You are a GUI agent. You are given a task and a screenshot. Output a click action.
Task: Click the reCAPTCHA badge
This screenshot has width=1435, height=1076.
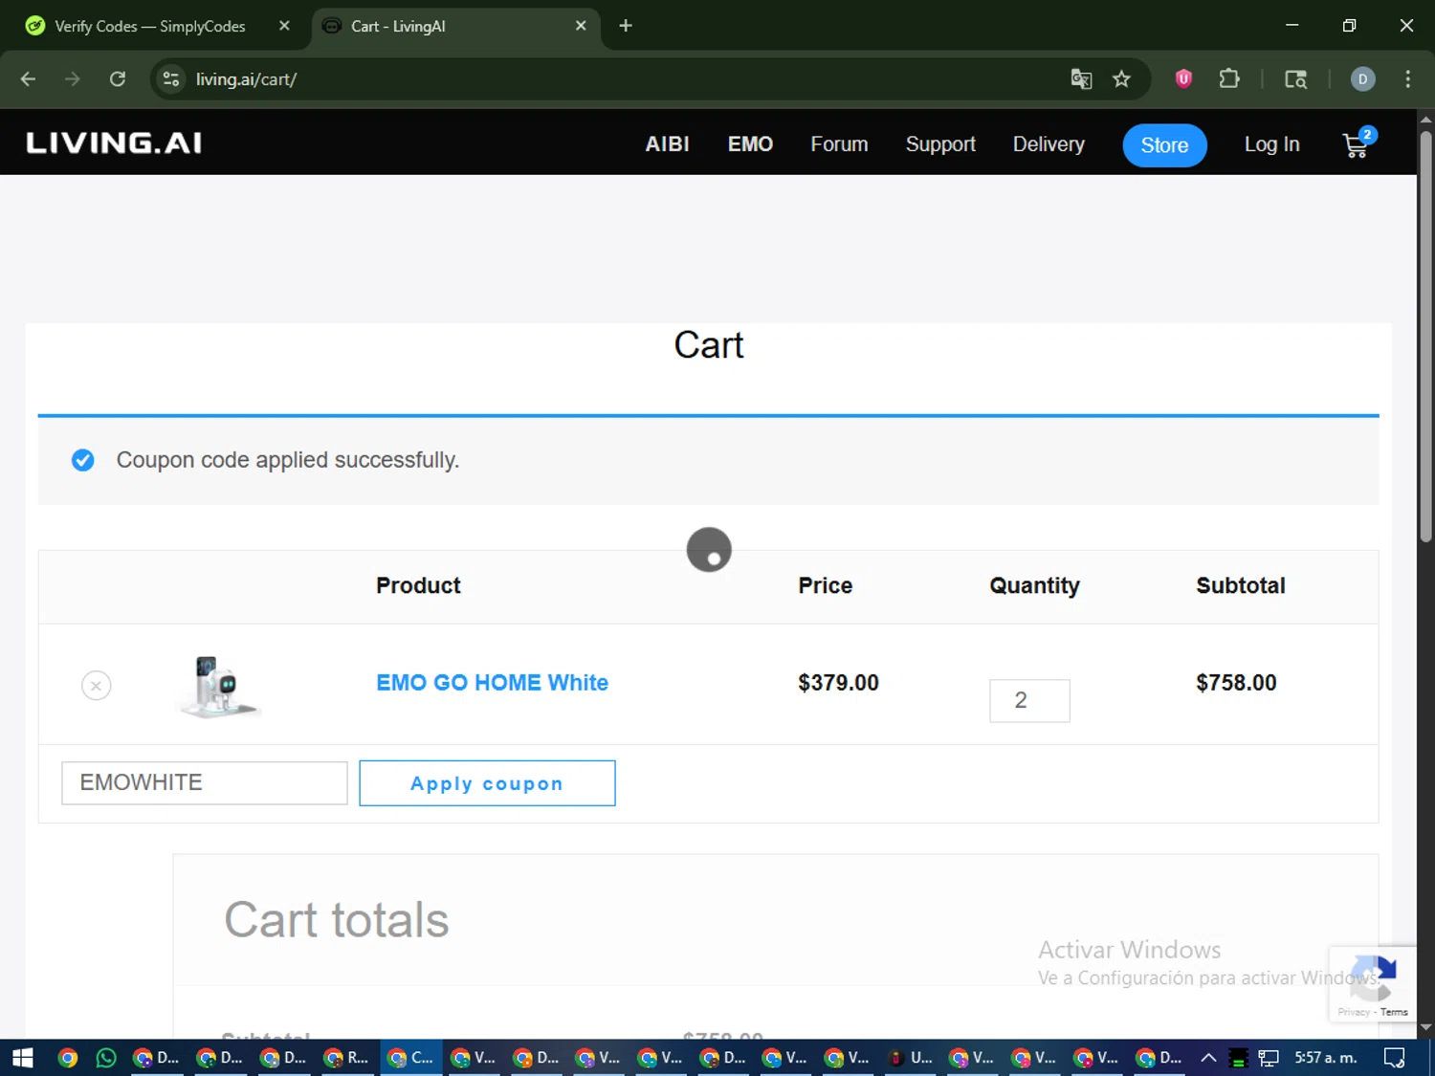point(1373,984)
